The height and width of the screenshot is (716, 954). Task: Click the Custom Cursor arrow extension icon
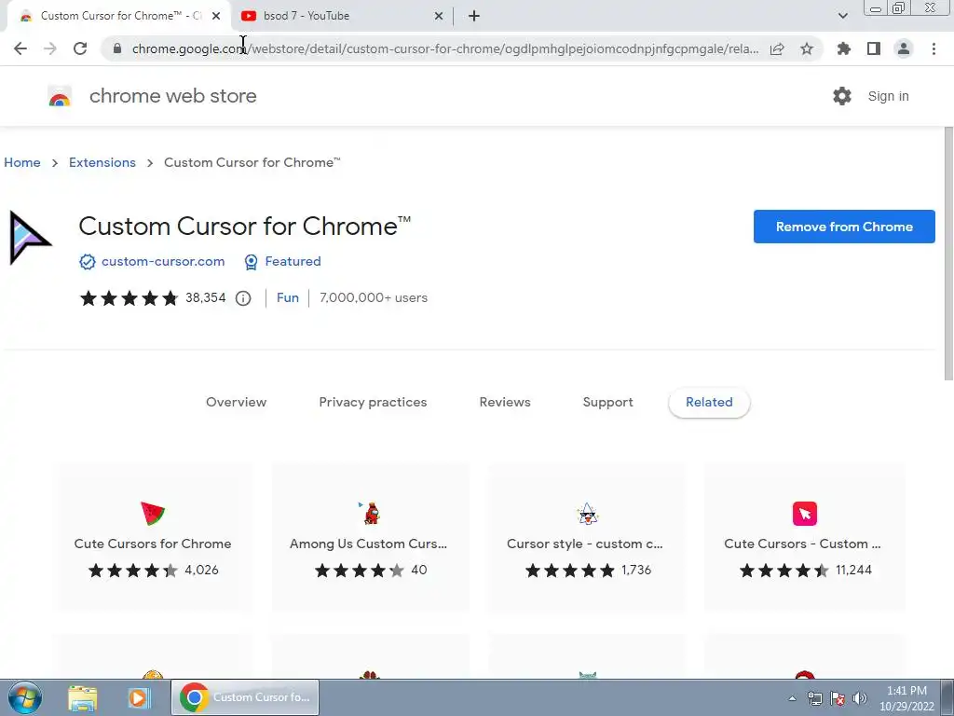(30, 238)
